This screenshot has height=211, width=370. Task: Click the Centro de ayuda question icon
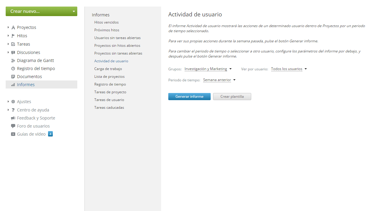point(13,110)
